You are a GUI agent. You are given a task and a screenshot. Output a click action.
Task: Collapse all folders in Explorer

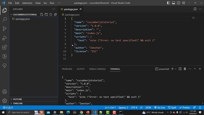(55, 14)
